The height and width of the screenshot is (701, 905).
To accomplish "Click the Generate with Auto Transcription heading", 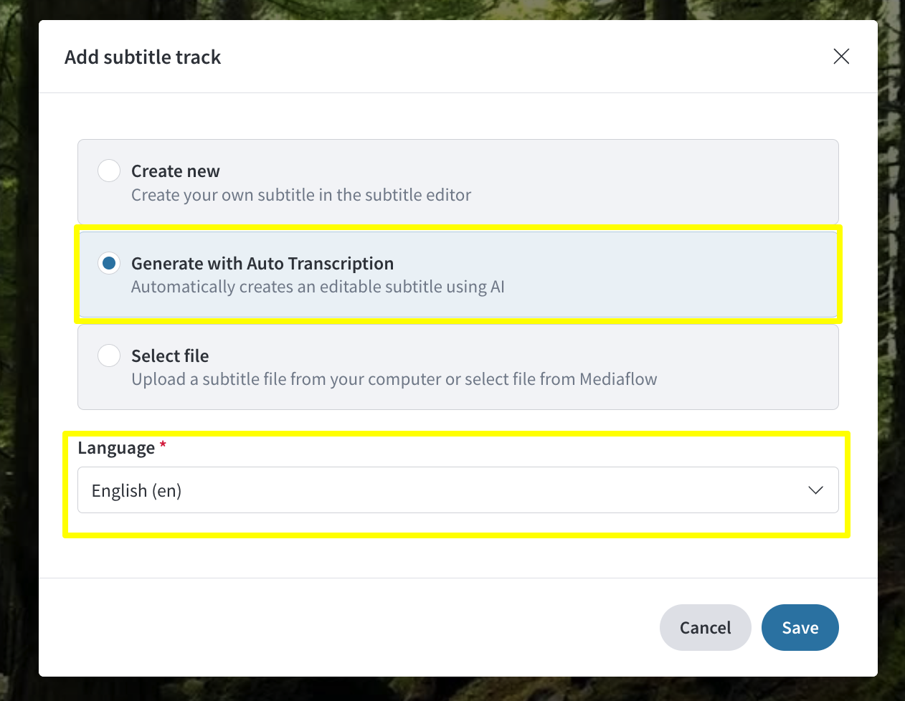I will 262,264.
